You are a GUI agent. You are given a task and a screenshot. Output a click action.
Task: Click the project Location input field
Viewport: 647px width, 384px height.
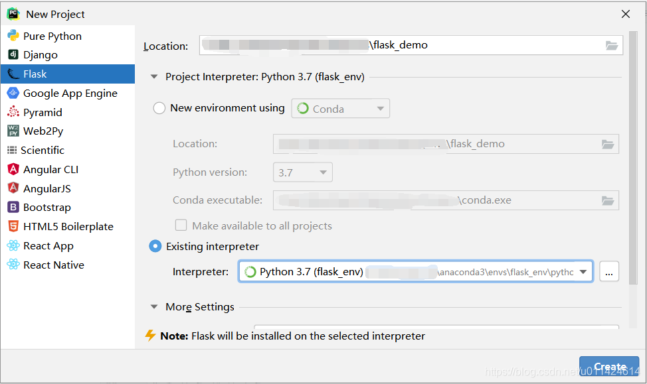click(411, 45)
